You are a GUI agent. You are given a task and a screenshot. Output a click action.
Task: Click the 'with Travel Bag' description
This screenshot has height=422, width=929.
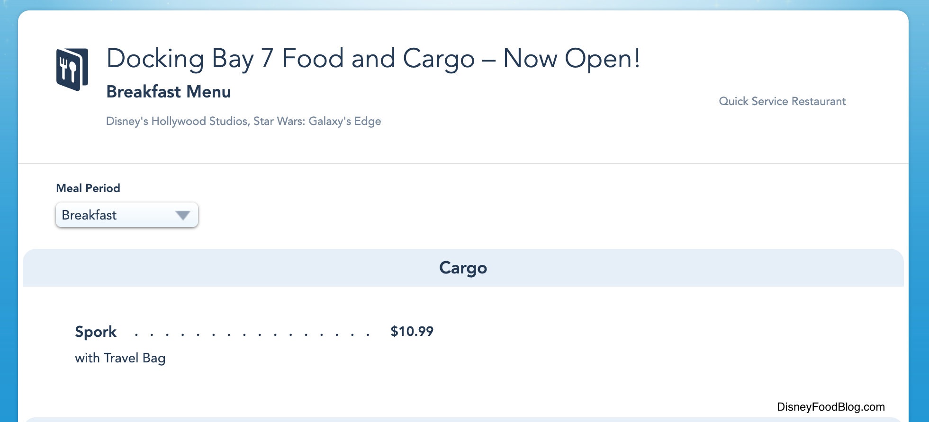click(x=120, y=358)
